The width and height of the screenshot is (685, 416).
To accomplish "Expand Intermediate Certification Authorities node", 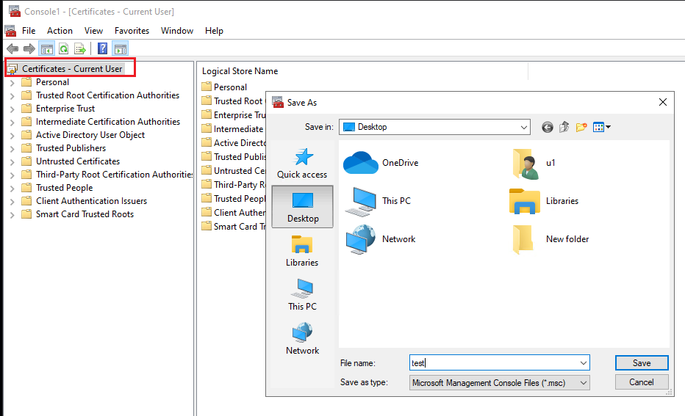I will (12, 122).
